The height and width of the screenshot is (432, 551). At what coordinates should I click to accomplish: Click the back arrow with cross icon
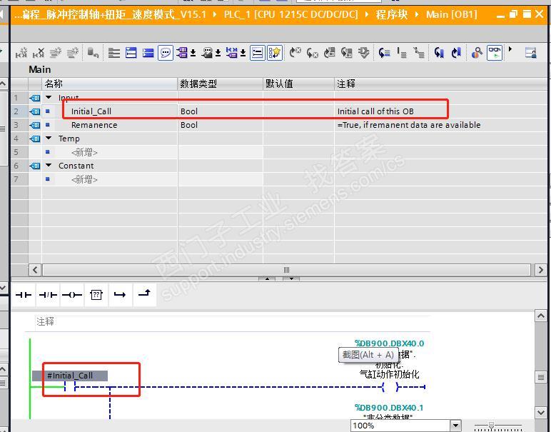pyautogui.click(x=312, y=53)
